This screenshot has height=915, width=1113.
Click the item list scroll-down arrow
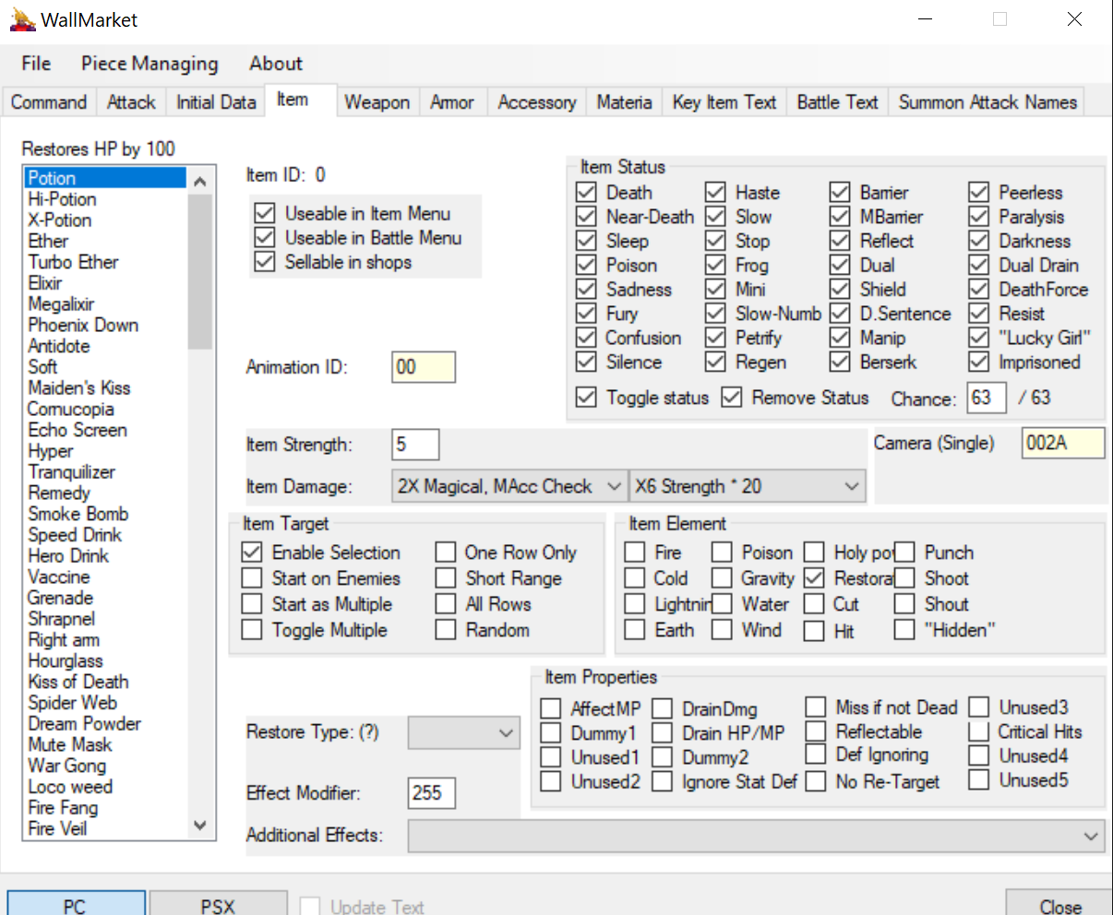pyautogui.click(x=200, y=826)
